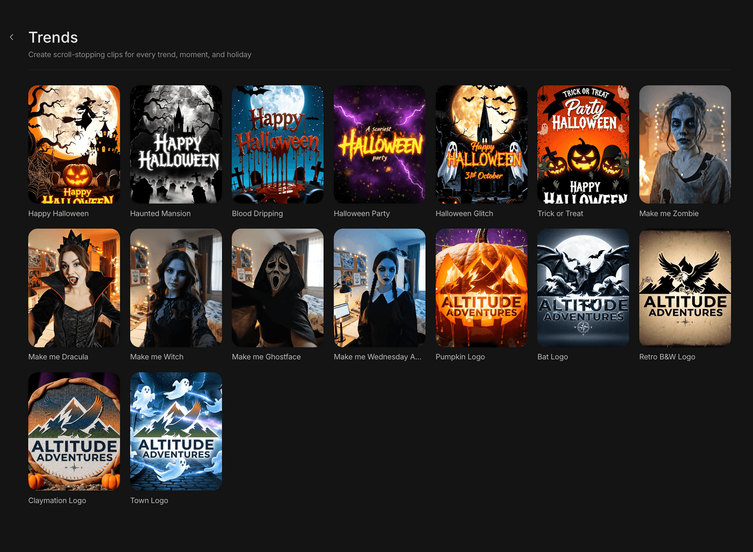Open the Halloween Party purple lightning template
The image size is (753, 552).
pyautogui.click(x=379, y=144)
